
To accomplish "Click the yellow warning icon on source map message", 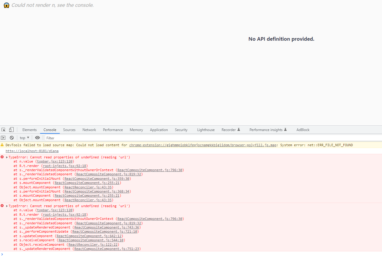I will pyautogui.click(x=2, y=145).
